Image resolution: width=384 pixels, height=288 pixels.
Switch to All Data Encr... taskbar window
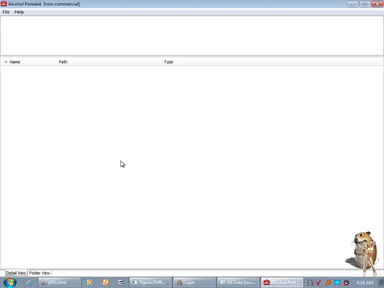pos(238,282)
